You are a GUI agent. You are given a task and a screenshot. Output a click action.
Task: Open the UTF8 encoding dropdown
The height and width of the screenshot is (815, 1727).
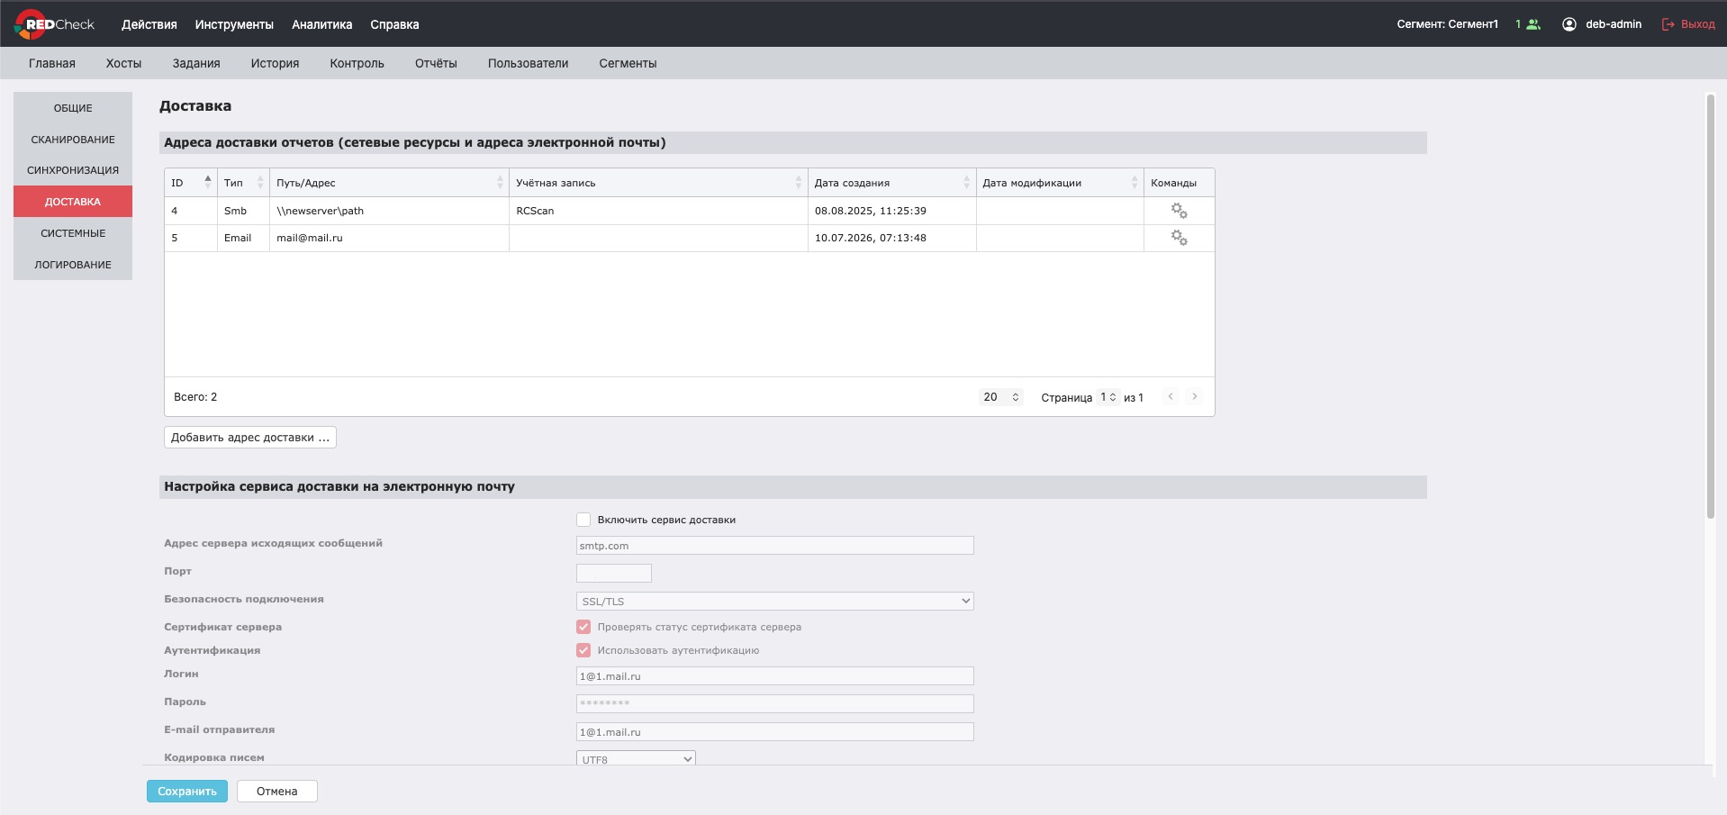[636, 759]
